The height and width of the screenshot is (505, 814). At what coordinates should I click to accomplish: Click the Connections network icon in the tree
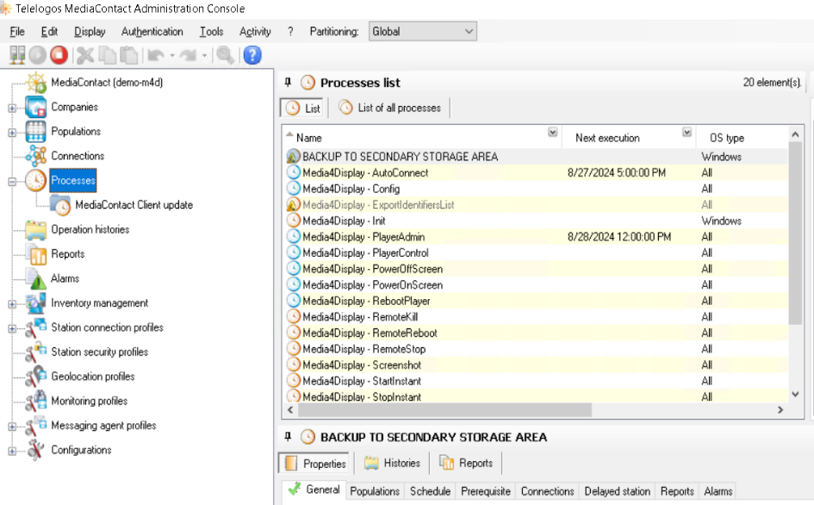click(36, 156)
